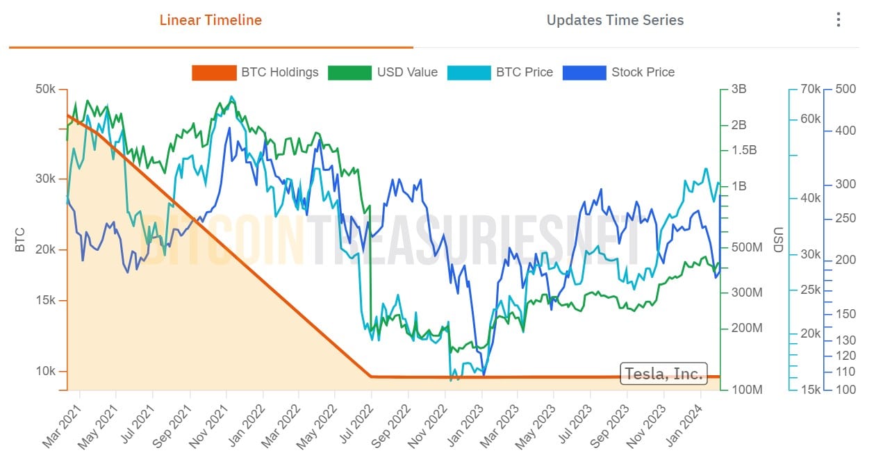Select the Linear Timeline tab

(210, 21)
